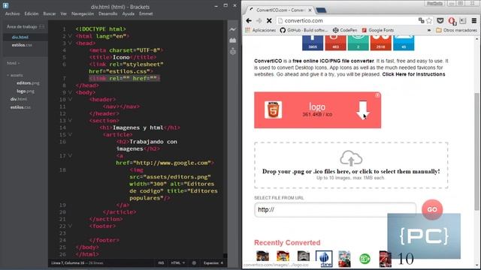Click the third icon in Brackets right toolbar

(x=233, y=51)
